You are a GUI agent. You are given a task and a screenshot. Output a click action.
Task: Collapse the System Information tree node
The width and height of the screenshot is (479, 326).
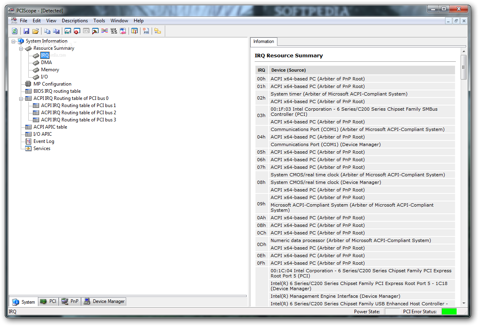click(x=14, y=41)
